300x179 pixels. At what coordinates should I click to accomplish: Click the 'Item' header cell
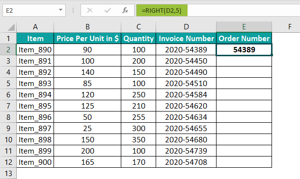click(35, 38)
